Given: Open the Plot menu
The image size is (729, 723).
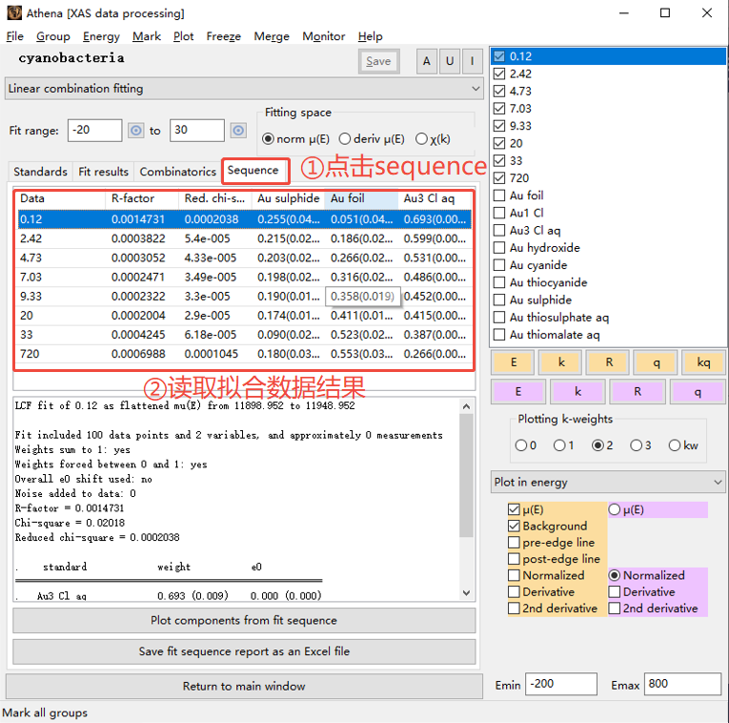Looking at the screenshot, I should 183,36.
